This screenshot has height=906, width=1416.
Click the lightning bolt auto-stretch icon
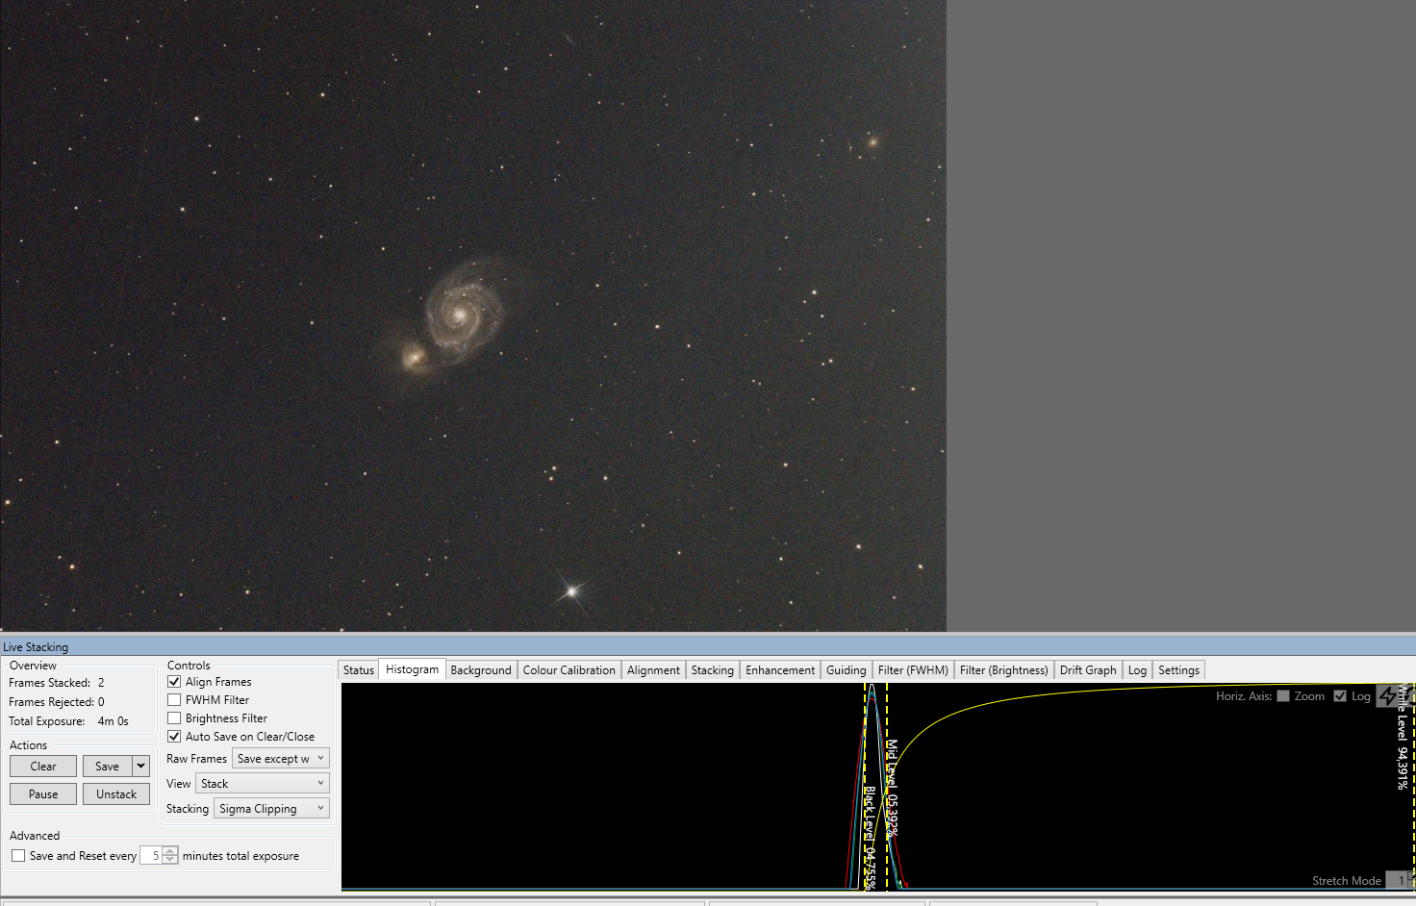tap(1388, 695)
